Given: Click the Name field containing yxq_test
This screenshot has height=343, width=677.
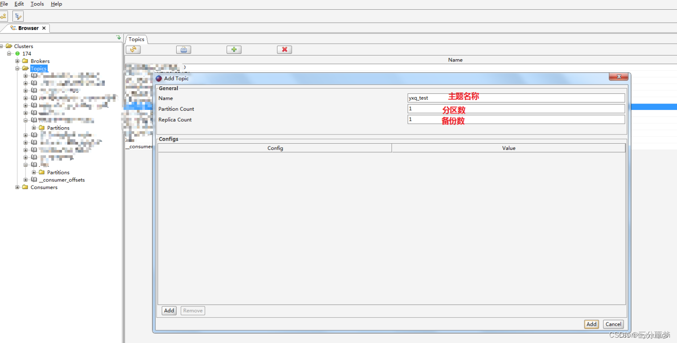Looking at the screenshot, I should (516, 98).
